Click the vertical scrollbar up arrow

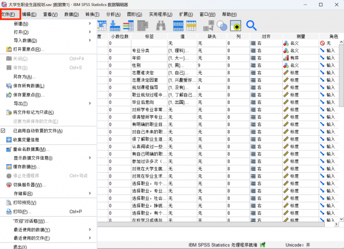[x=341, y=42]
